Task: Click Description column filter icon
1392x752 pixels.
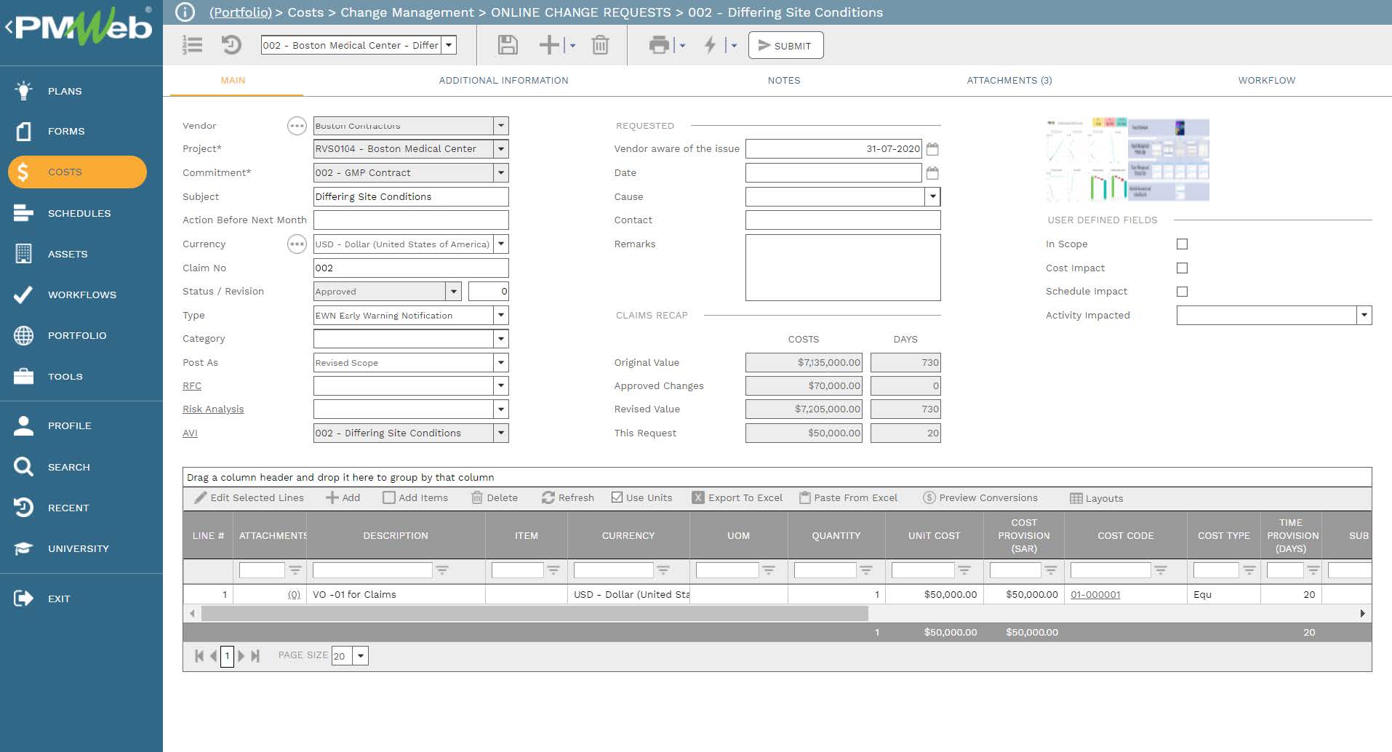Action: pyautogui.click(x=442, y=570)
